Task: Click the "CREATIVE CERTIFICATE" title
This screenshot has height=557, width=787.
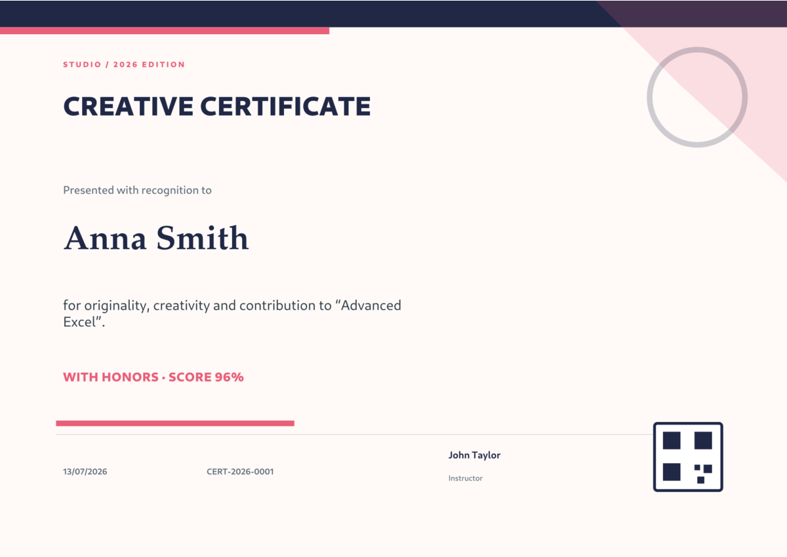Action: 217,106
